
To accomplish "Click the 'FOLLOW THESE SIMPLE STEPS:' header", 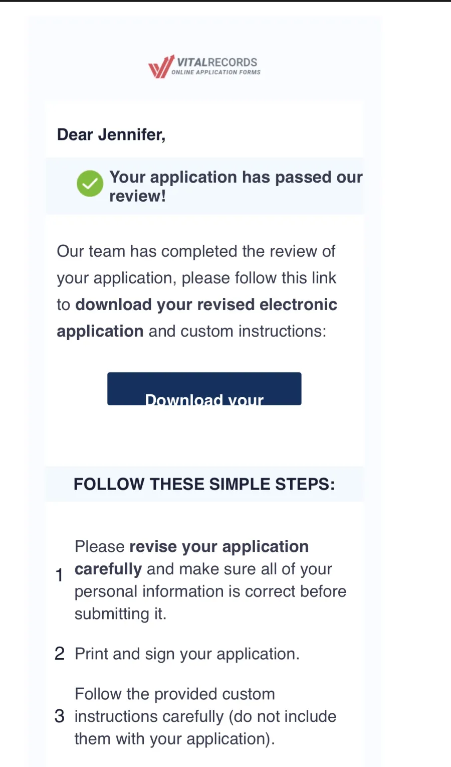I will [204, 484].
